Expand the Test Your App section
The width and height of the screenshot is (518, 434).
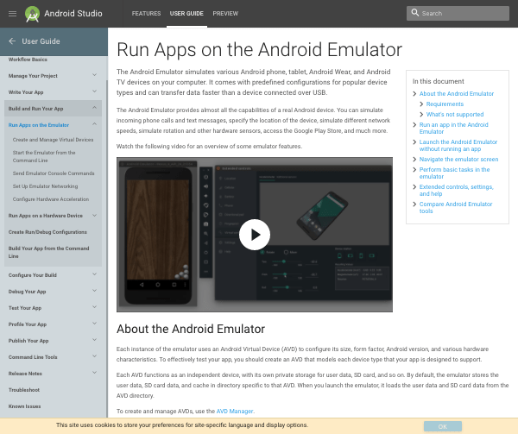[94, 307]
